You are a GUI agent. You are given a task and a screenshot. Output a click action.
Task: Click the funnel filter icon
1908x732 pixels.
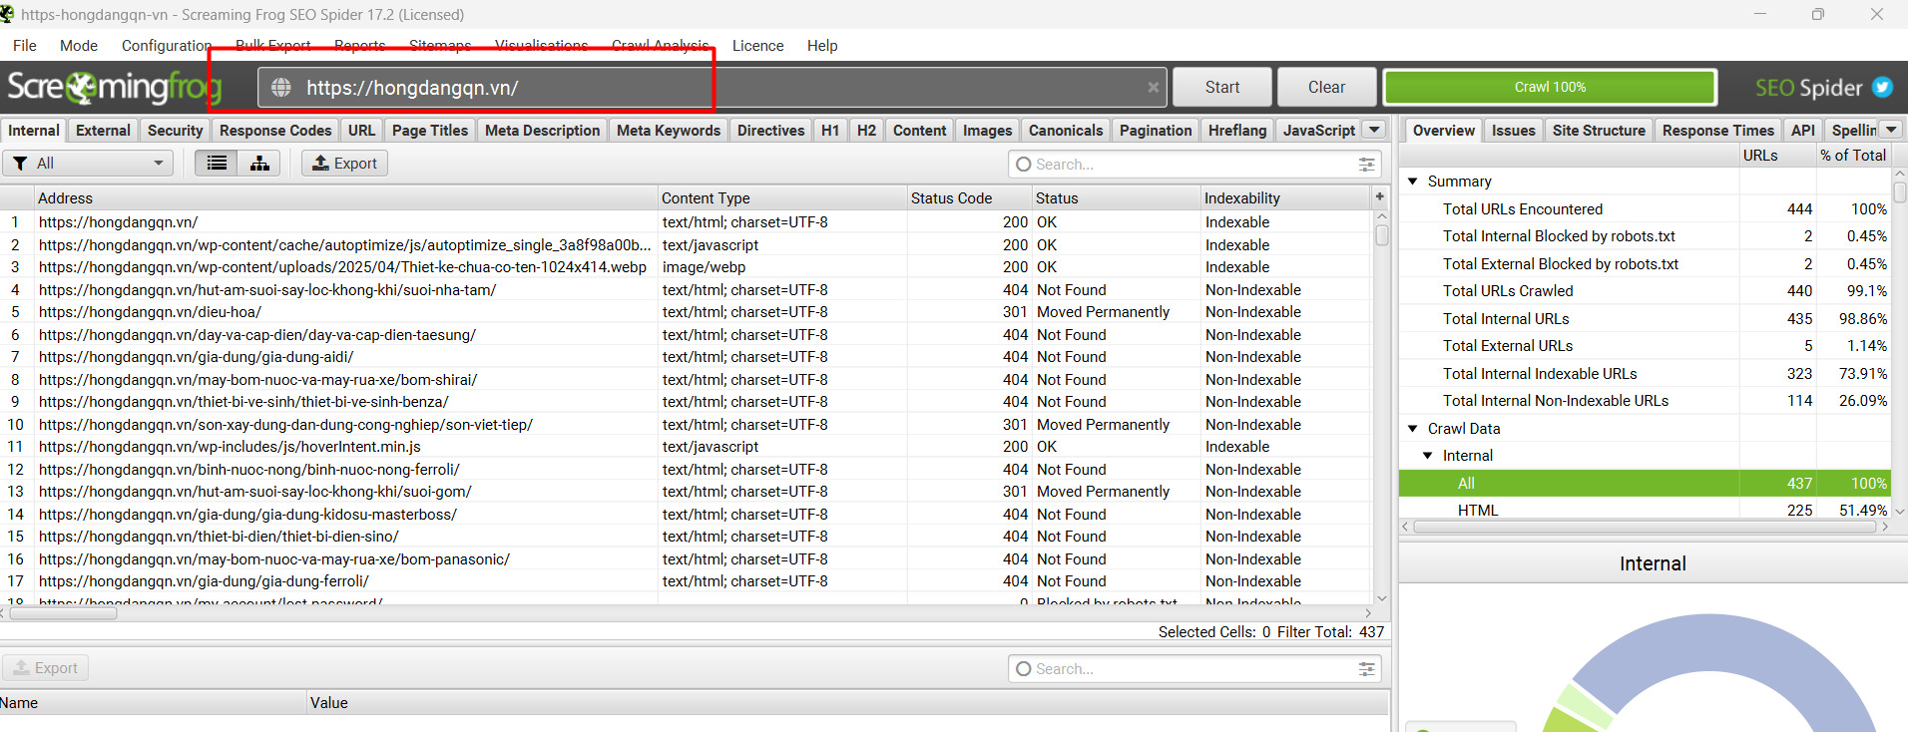tap(20, 163)
